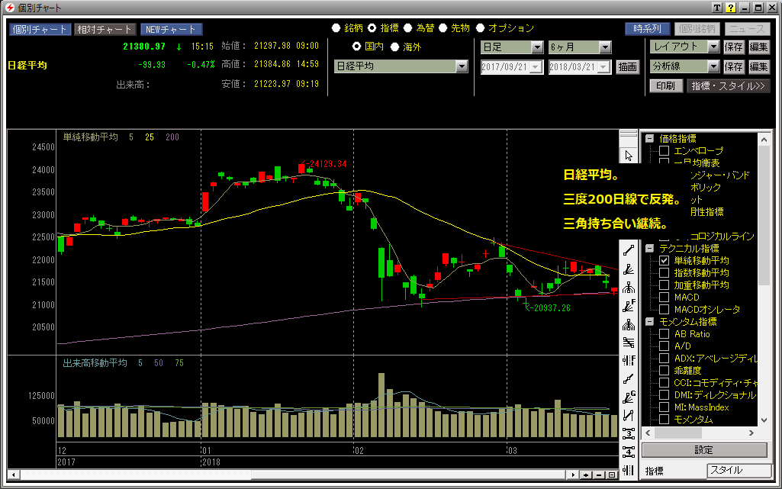
Task: Switch to NEWチャート tab
Action: tap(171, 30)
